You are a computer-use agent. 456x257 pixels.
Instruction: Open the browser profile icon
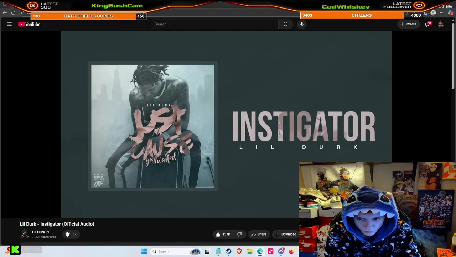tap(433, 13)
